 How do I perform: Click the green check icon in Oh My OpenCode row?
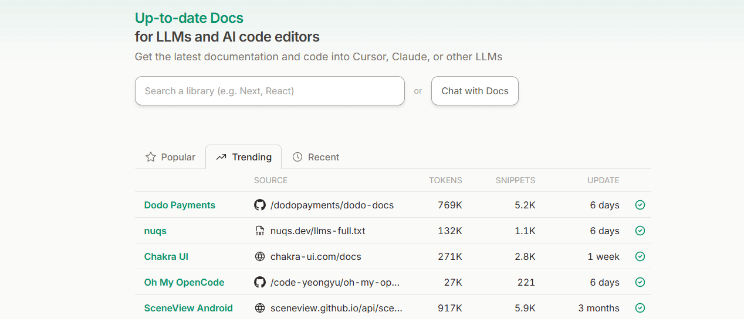tap(640, 282)
